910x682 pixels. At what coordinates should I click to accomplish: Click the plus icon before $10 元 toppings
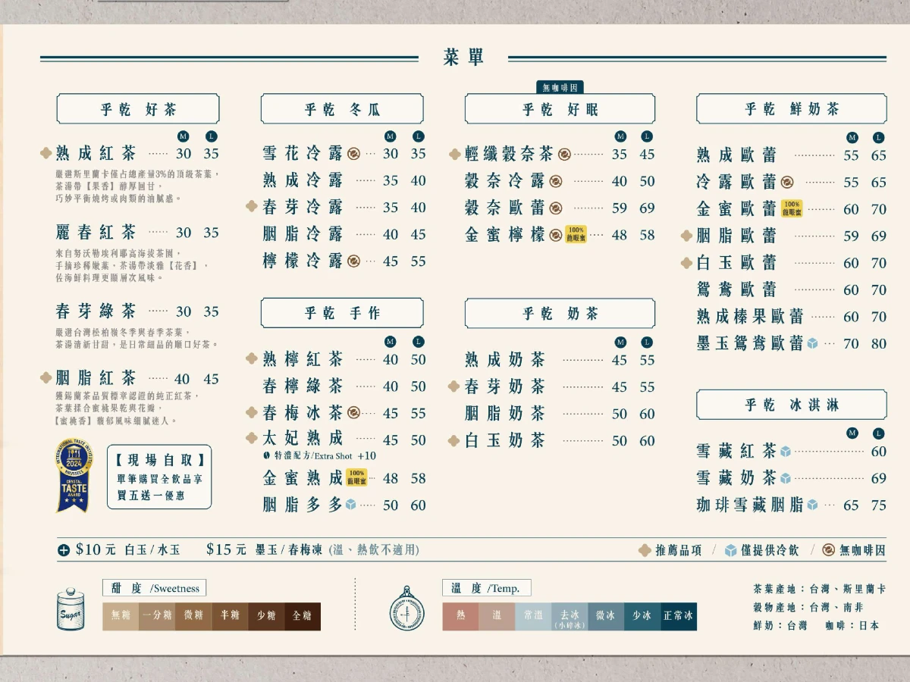coord(64,550)
